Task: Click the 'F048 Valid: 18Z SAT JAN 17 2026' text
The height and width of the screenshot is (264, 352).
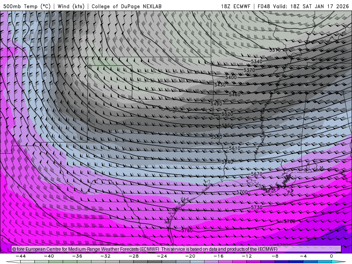Action: click(x=303, y=6)
